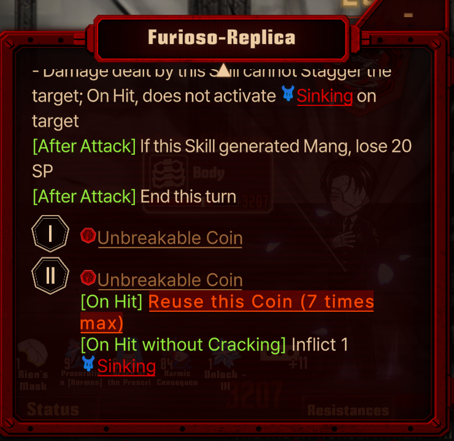Select the Coin II octagon badge
454x441 pixels.
tap(50, 276)
